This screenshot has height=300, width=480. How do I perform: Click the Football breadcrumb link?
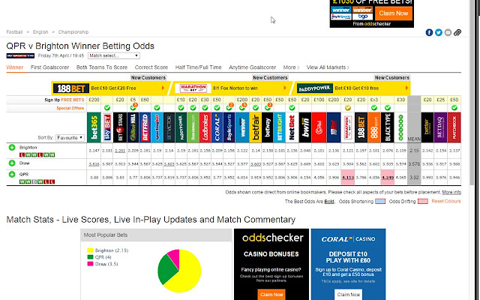click(14, 31)
